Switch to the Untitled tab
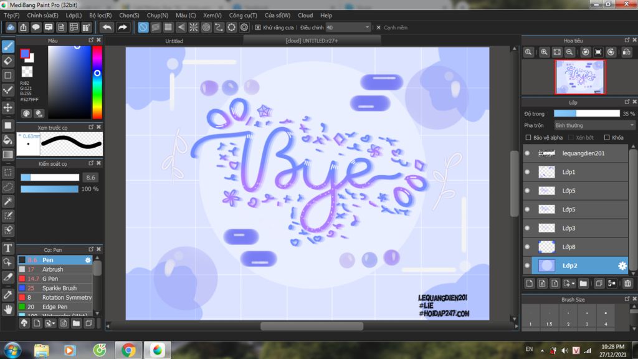The height and width of the screenshot is (359, 638). (174, 41)
